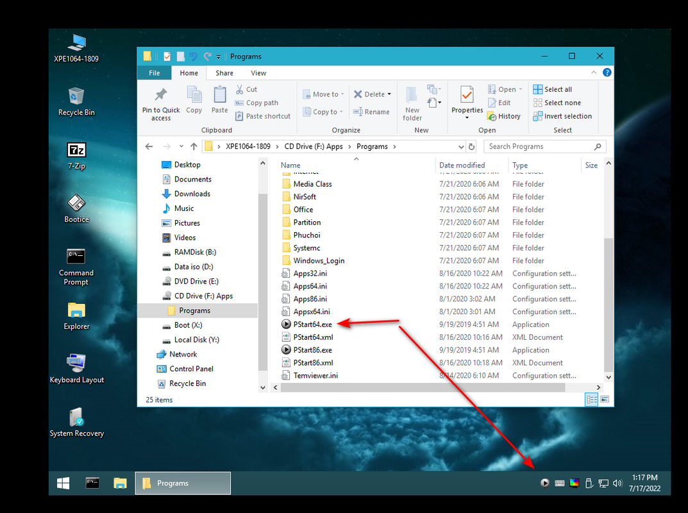Screen dimensions: 688x513
Task: Select the Recycle Bin desktop icon
Action: point(76,102)
